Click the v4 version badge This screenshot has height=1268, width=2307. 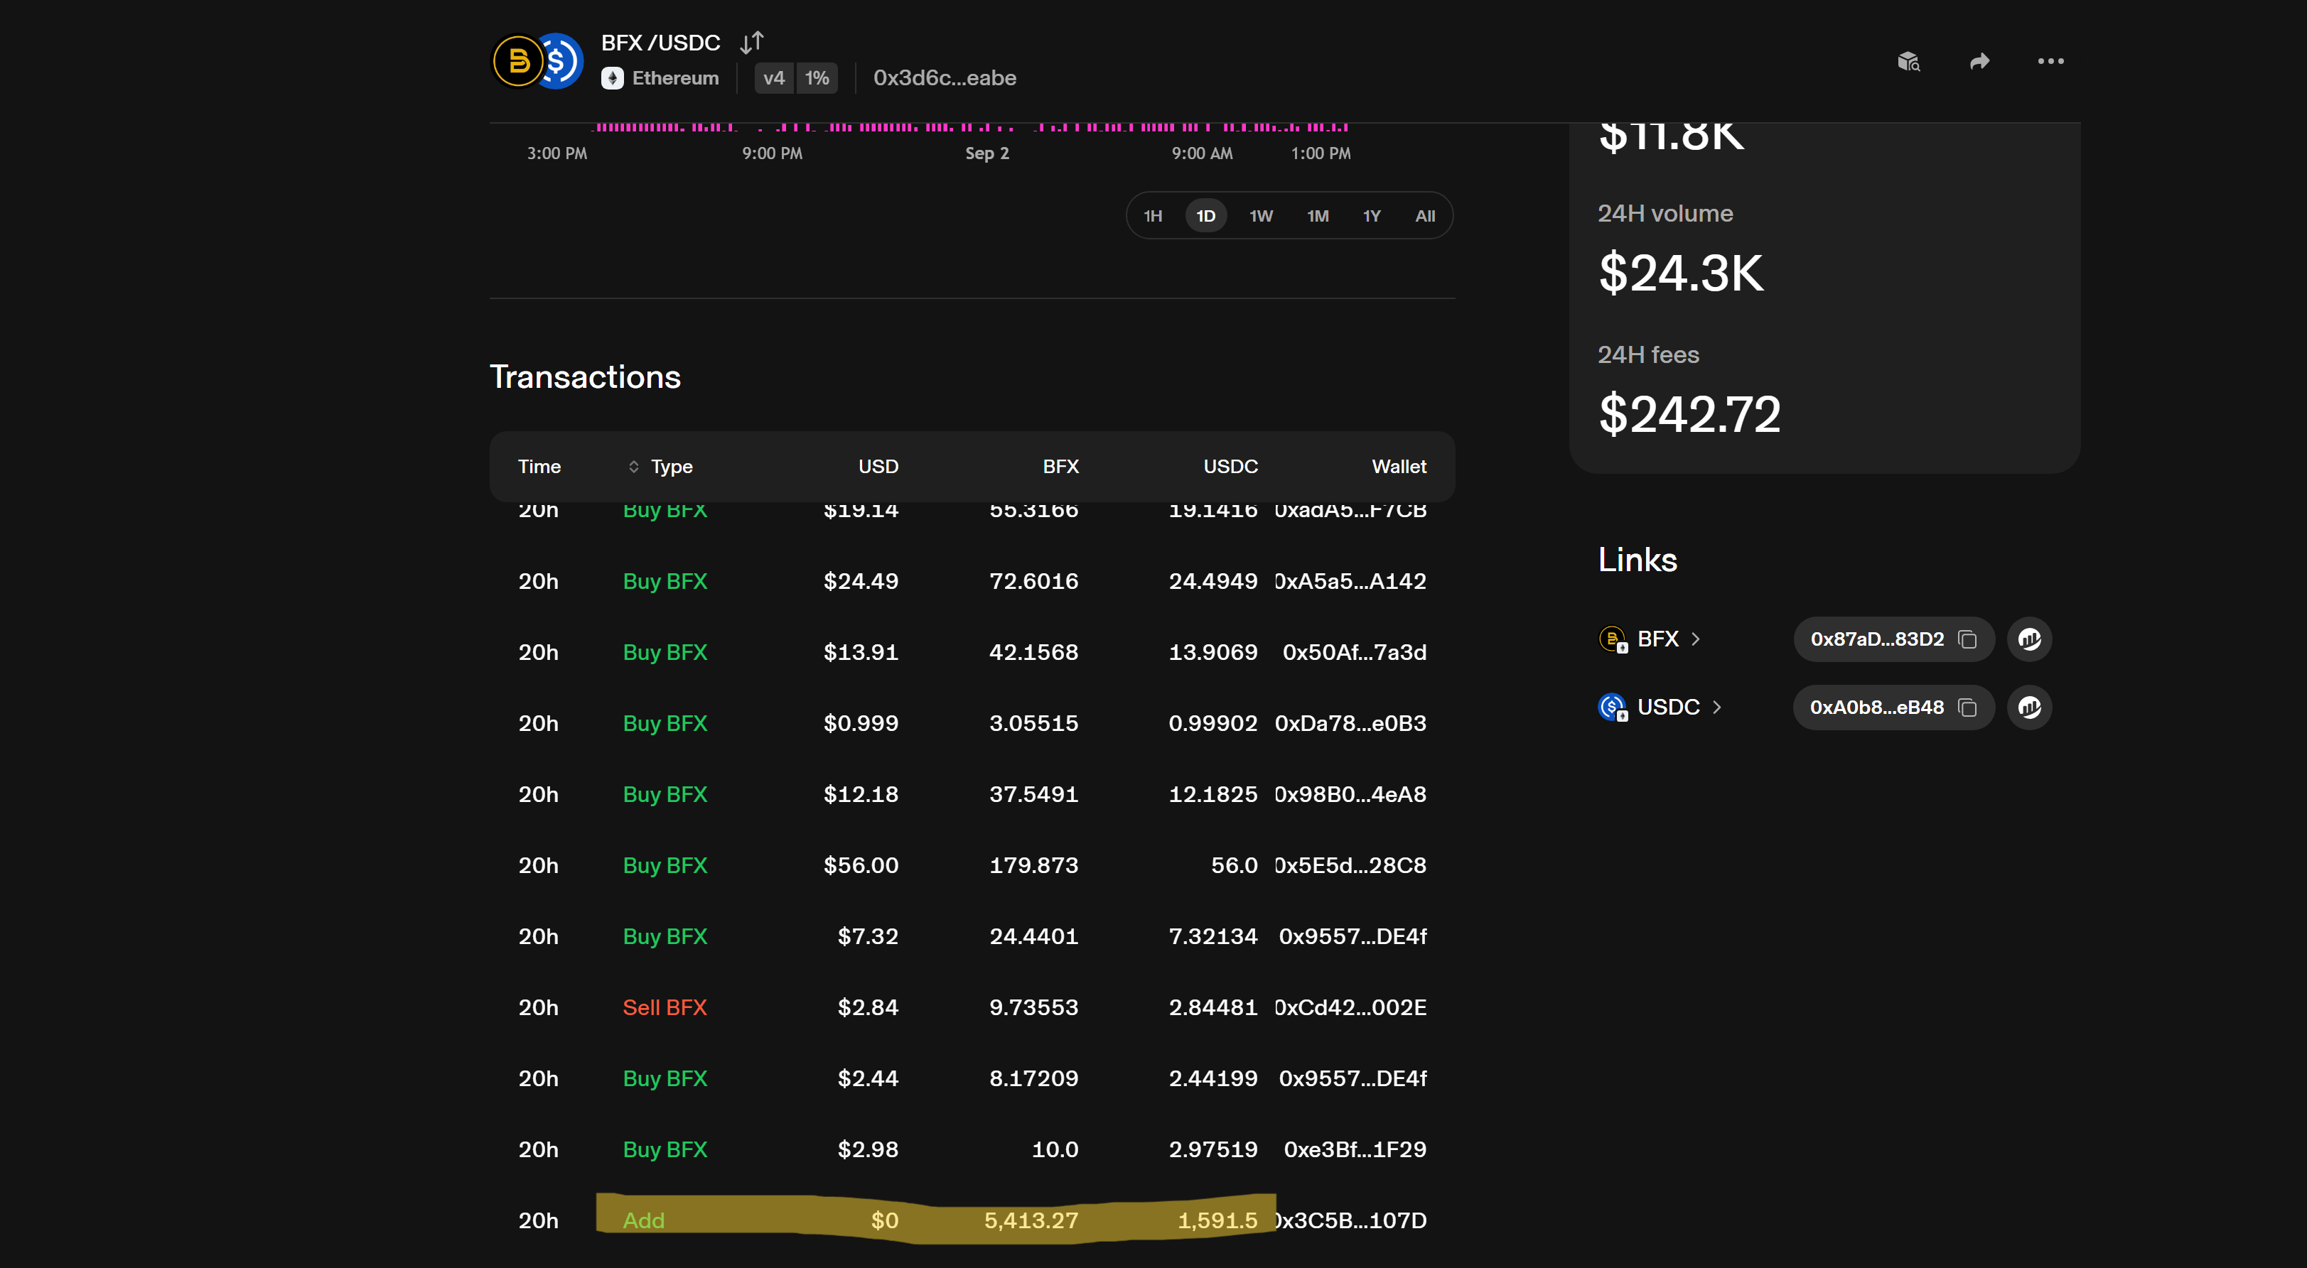(x=774, y=78)
